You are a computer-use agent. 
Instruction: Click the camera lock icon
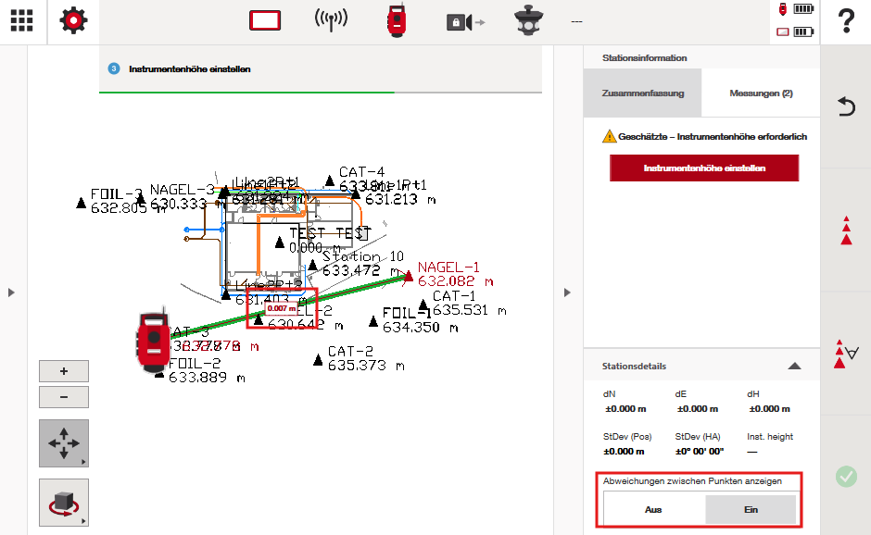pyautogui.click(x=464, y=21)
